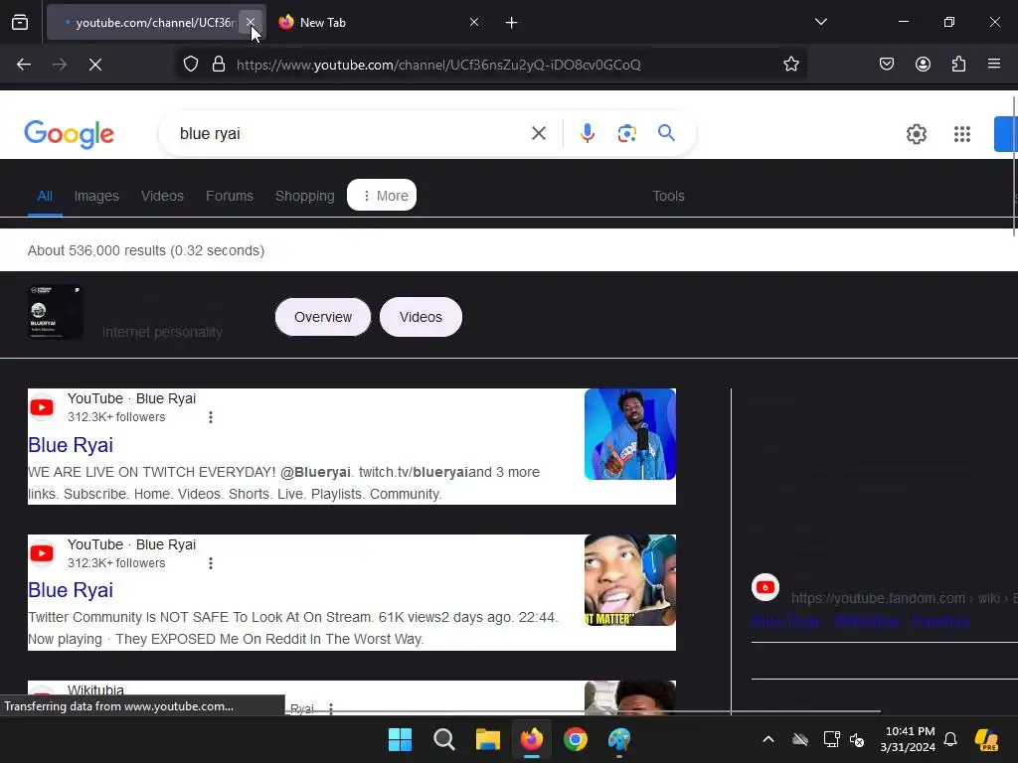The width and height of the screenshot is (1018, 763).
Task: Click the page vertical scrollbar
Action: tap(1014, 166)
